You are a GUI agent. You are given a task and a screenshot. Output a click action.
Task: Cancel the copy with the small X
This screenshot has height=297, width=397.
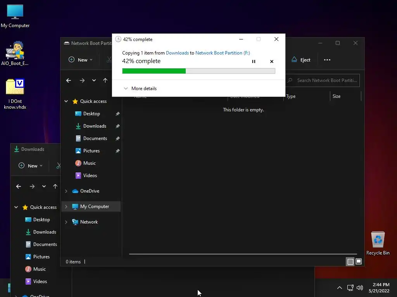272,61
